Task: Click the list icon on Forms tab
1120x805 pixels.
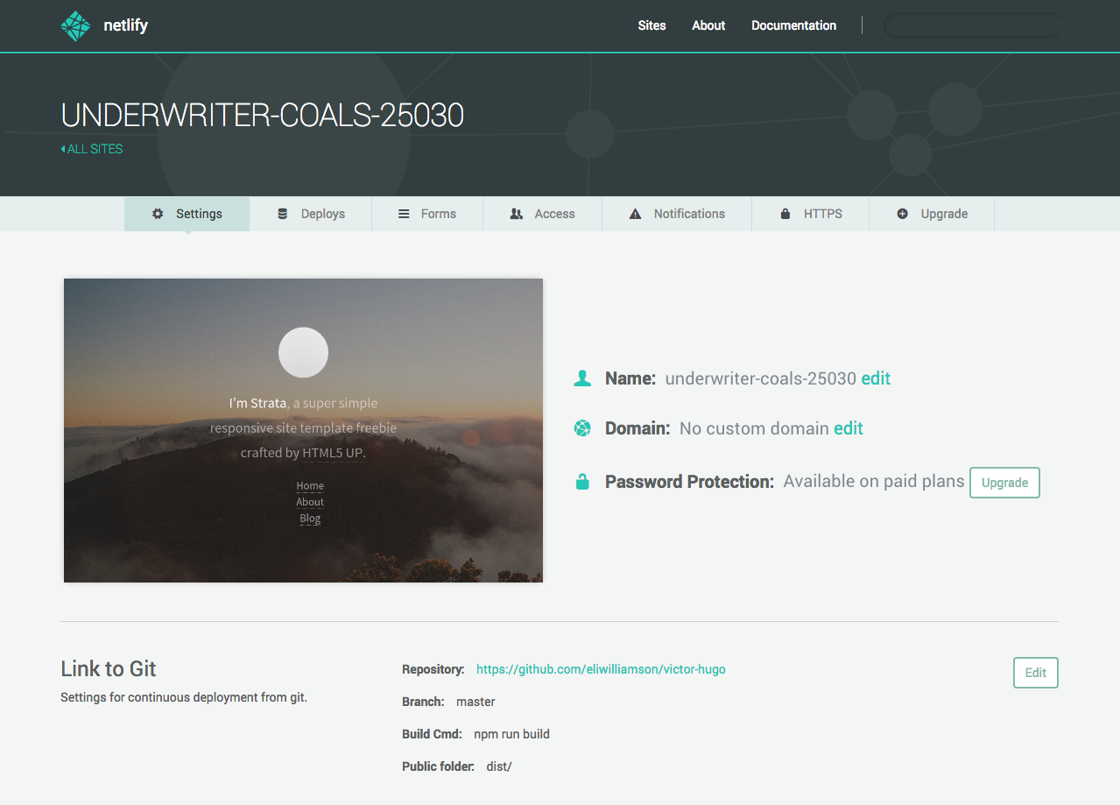Action: [404, 214]
